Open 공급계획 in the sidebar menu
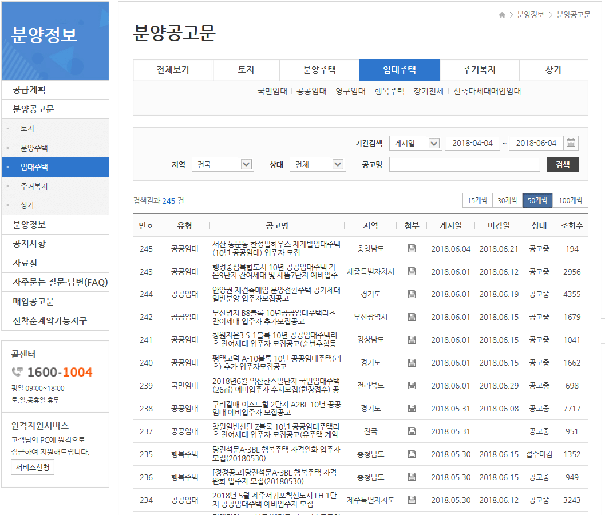 pyautogui.click(x=55, y=90)
